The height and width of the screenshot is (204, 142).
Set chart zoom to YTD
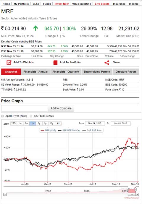[14, 123]
